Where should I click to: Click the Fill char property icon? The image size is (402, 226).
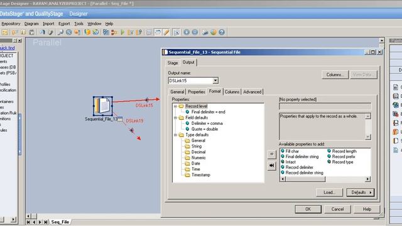click(x=283, y=151)
